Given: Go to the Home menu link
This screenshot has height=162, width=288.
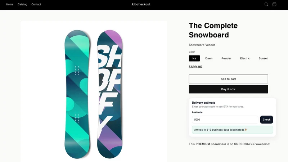Looking at the screenshot, I should pos(10,4).
